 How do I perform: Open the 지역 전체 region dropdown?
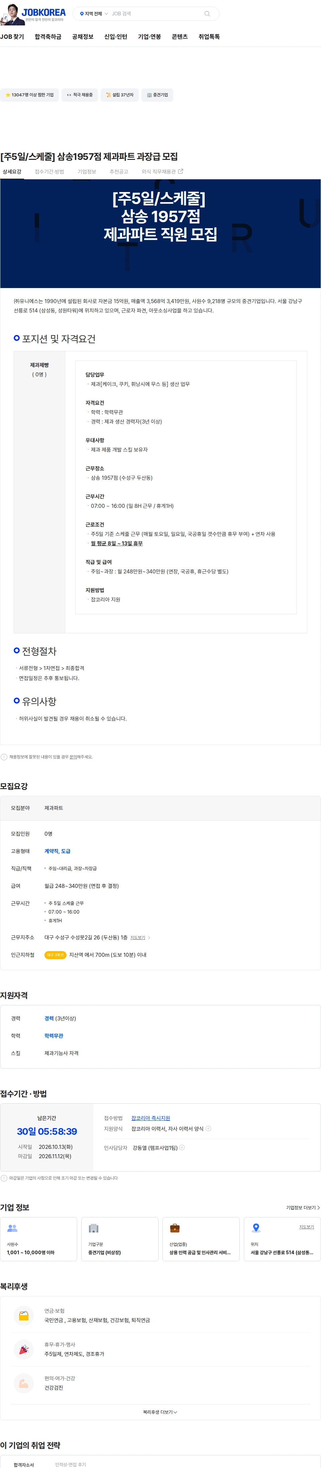pos(93,14)
